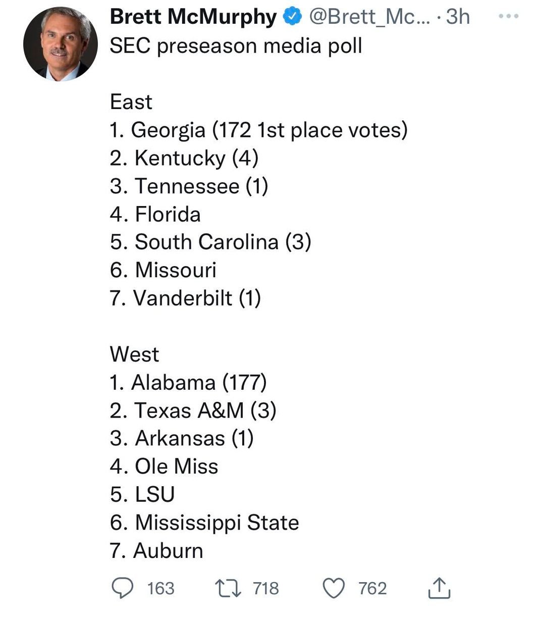Click the blue verified badge
545x619 pixels.
click(x=292, y=17)
